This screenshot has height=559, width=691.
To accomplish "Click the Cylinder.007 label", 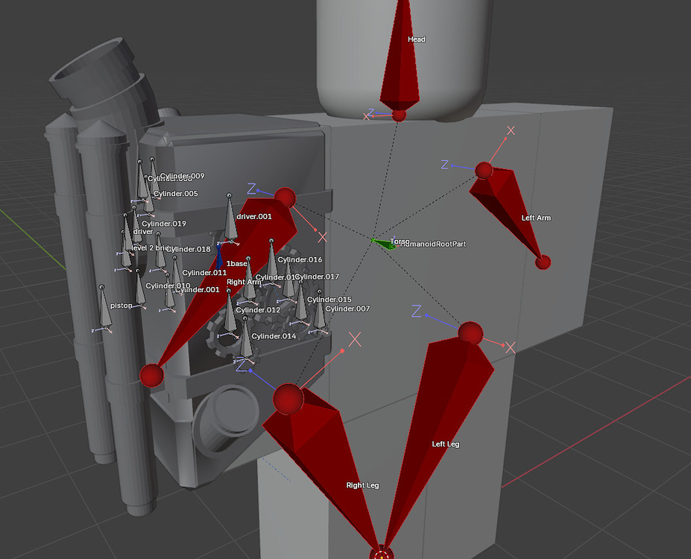I will (347, 309).
